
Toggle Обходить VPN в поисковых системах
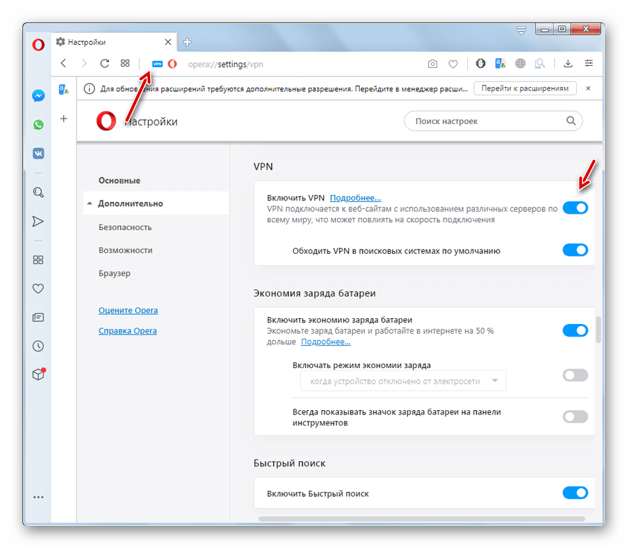(575, 250)
